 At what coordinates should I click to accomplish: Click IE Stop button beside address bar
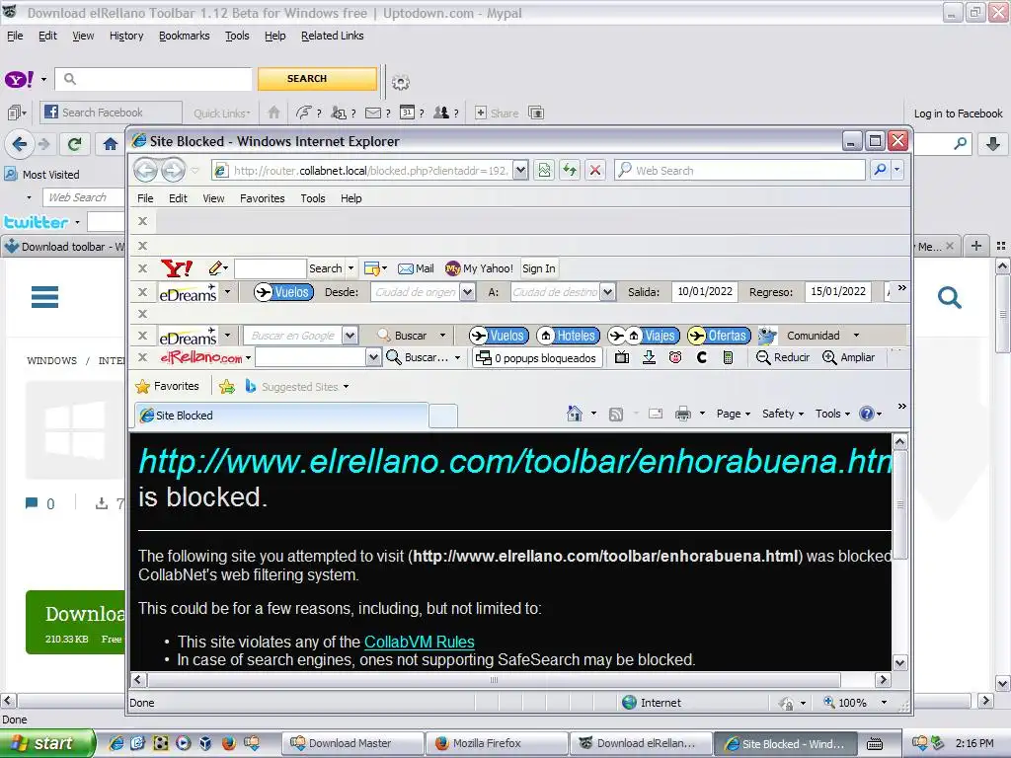595,170
